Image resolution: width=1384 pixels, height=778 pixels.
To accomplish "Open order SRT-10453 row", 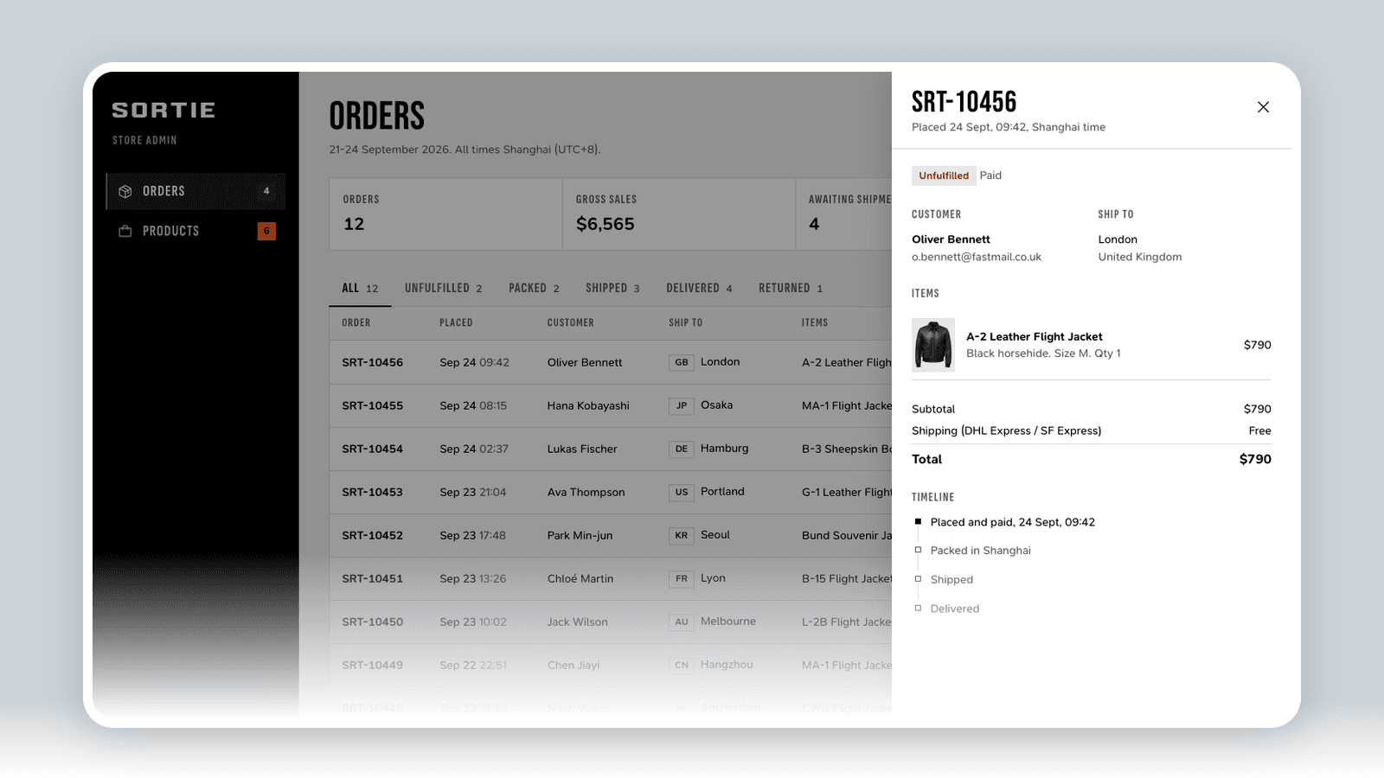I will (x=611, y=492).
